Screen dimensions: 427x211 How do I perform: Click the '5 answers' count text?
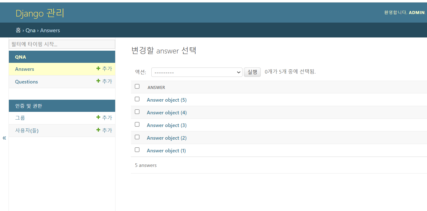click(x=146, y=165)
